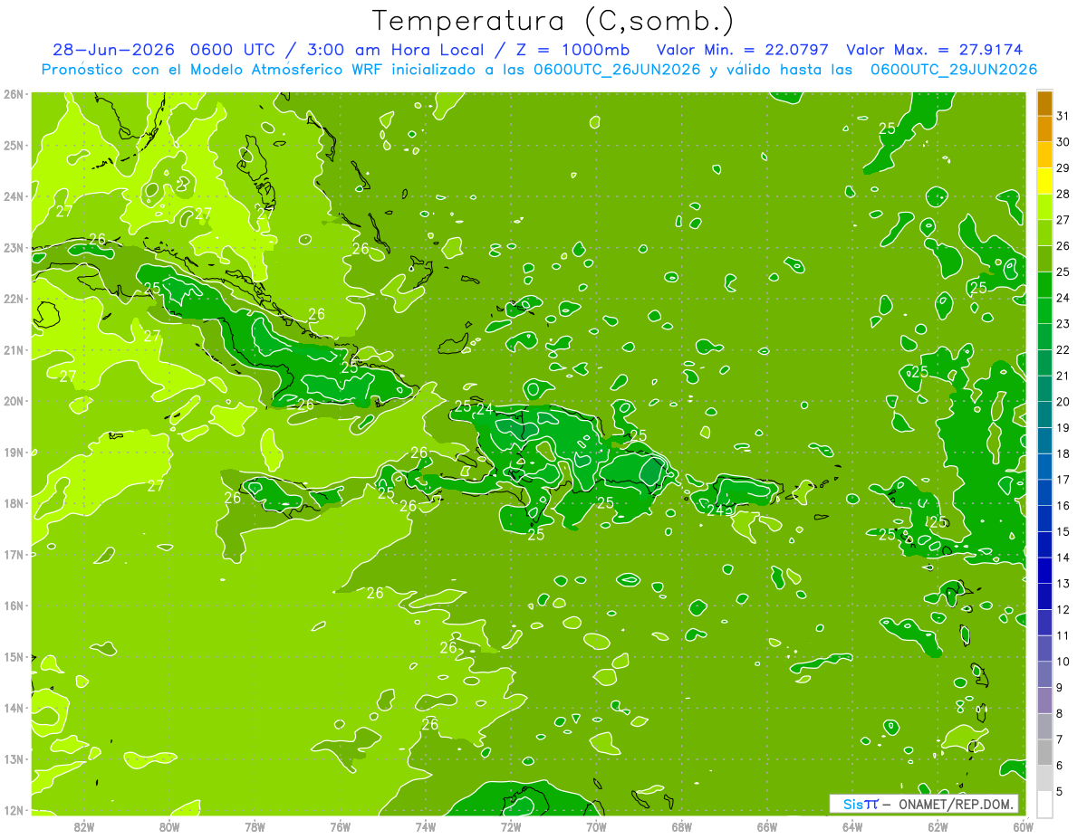
Task: Click the "20N" latitude label
Action: coord(13,401)
